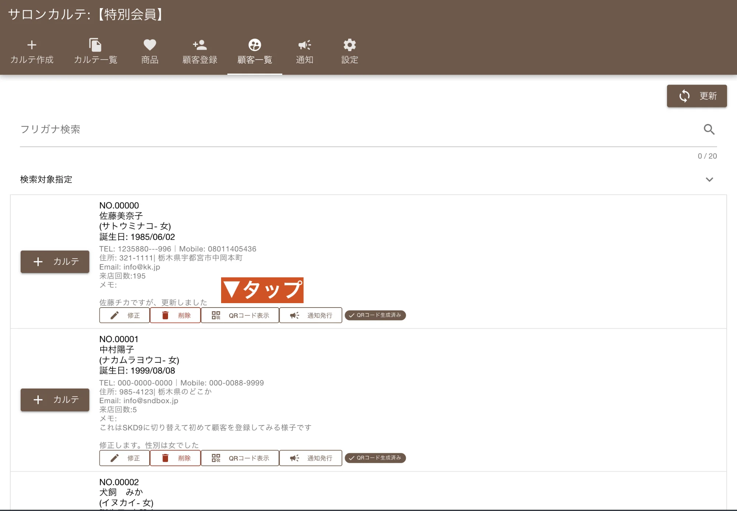Screen dimensions: 737x511
Task: Click the megaphone icon for 通知
Action: pos(304,45)
